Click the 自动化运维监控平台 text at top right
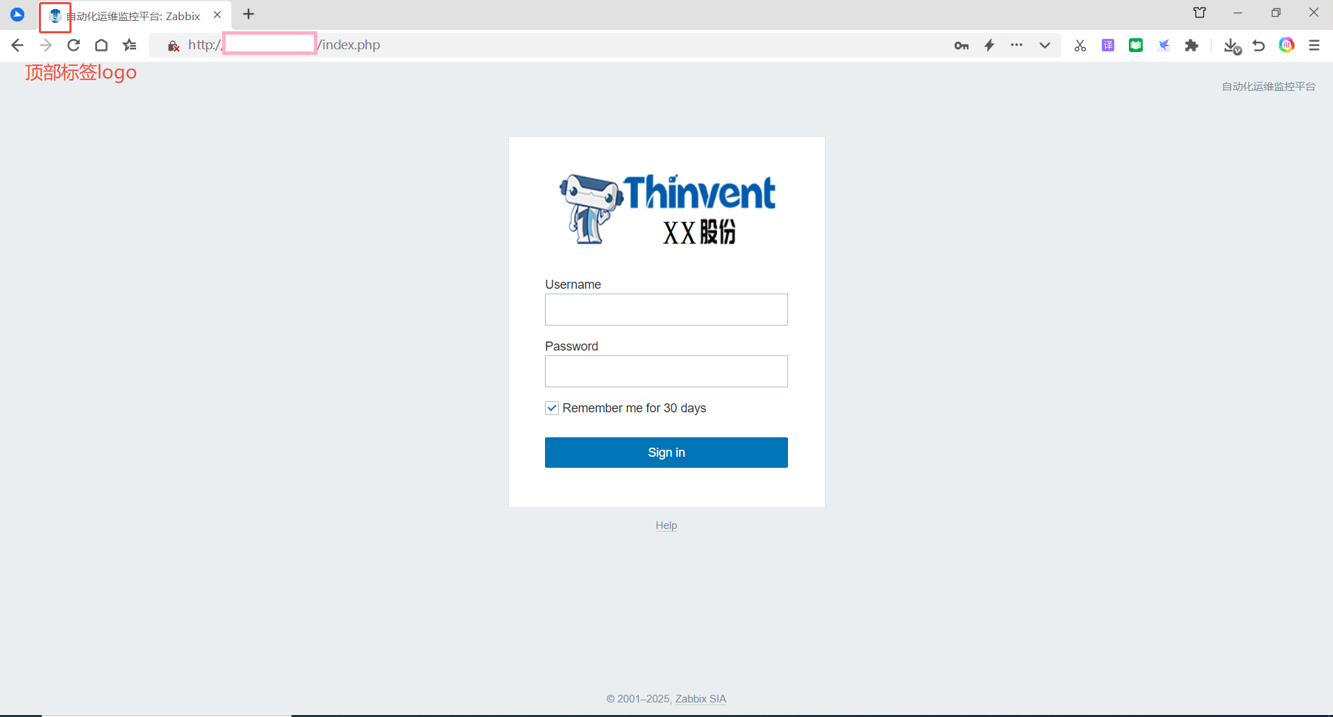This screenshot has width=1333, height=717. 1268,87
